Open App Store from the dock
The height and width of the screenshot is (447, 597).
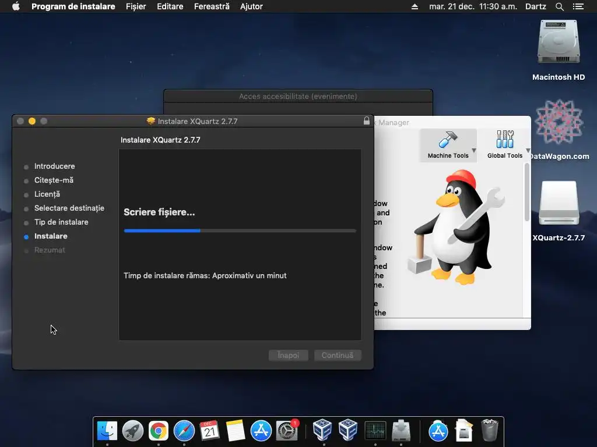[261, 431]
